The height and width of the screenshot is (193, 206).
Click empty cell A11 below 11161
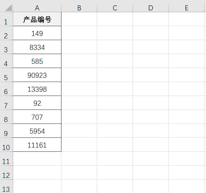point(37,159)
